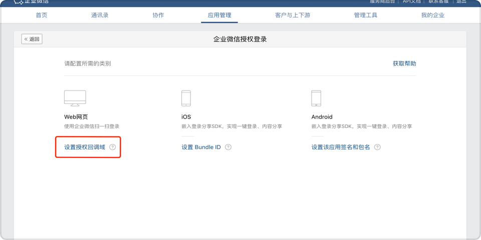481x240 pixels.
Task: Open the 设置授权回调域 link
Action: click(85, 147)
